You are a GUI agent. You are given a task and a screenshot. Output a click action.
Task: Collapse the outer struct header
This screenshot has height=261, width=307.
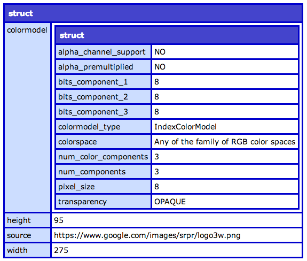[x=153, y=13]
